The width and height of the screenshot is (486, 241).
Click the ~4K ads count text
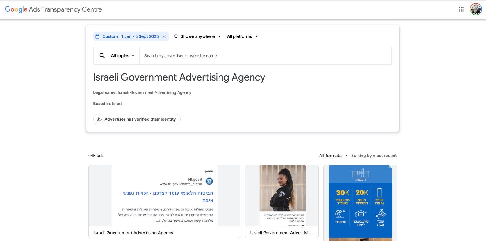coord(96,156)
